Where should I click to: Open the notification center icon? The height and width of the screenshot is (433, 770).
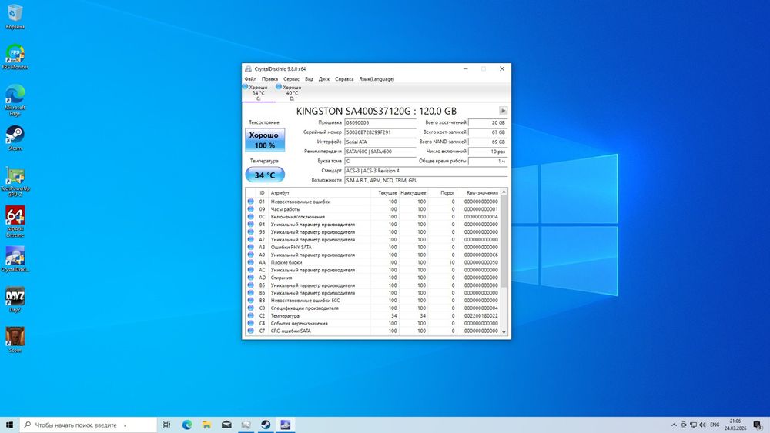758,425
